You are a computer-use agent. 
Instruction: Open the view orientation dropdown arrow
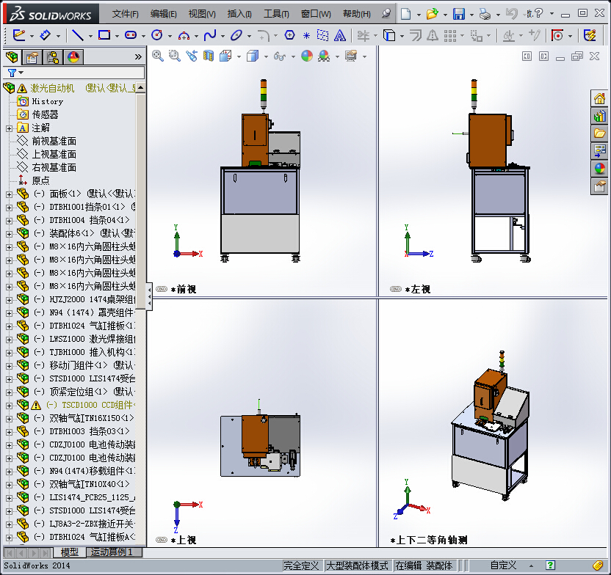click(x=239, y=56)
